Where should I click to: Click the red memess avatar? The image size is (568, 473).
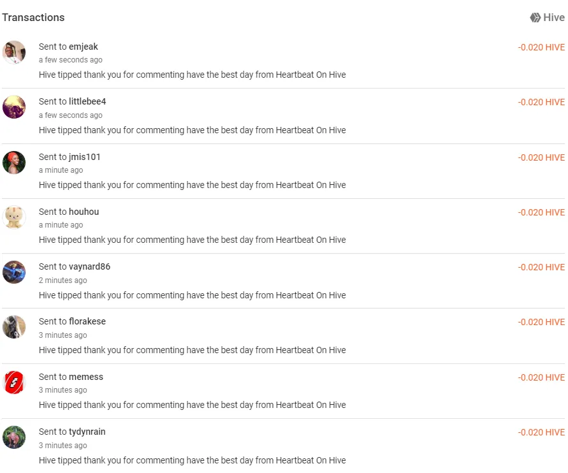pos(14,382)
